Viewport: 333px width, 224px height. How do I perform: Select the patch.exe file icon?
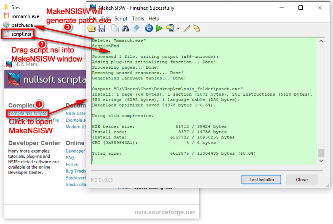[6, 25]
